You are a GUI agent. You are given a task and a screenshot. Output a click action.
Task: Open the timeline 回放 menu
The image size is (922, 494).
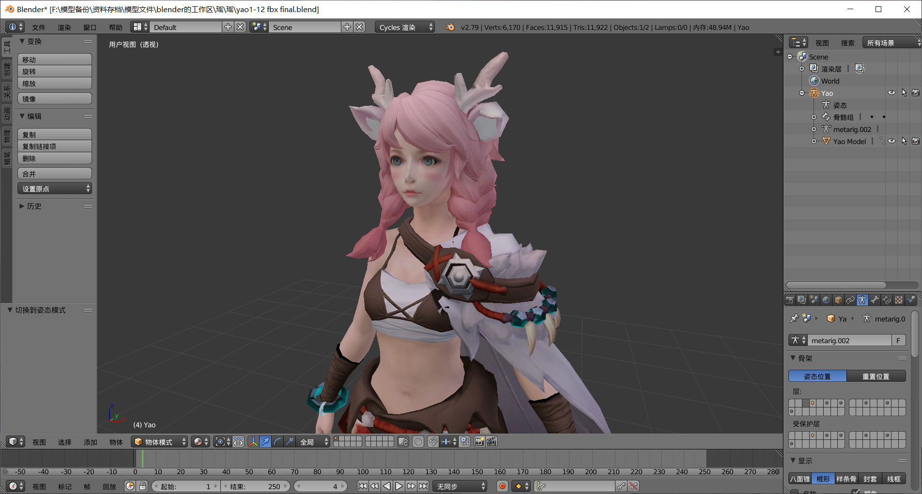[109, 486]
